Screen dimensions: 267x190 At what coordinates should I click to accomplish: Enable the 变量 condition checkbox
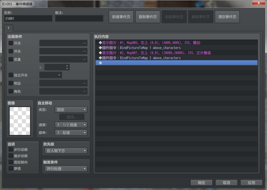tap(11, 59)
